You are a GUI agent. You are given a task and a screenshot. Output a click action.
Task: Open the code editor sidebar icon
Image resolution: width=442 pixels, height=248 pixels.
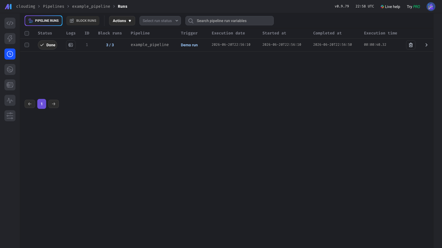[x=10, y=23]
